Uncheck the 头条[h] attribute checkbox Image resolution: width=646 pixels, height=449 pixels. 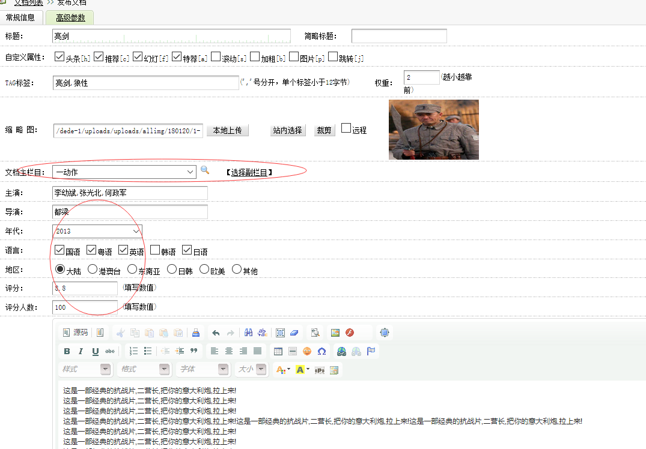(59, 57)
